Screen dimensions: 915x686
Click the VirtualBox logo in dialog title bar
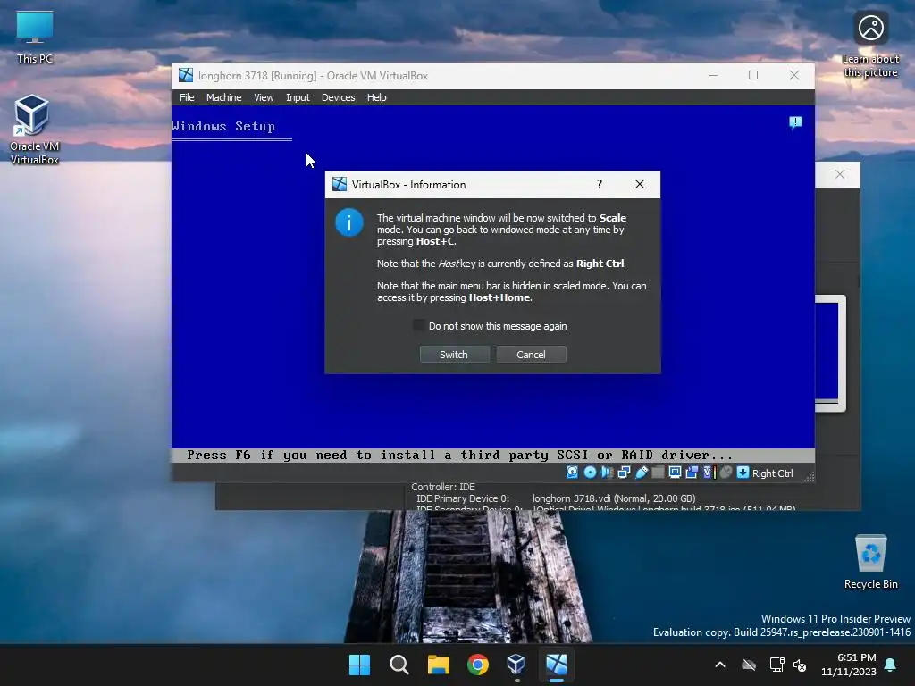pos(340,184)
